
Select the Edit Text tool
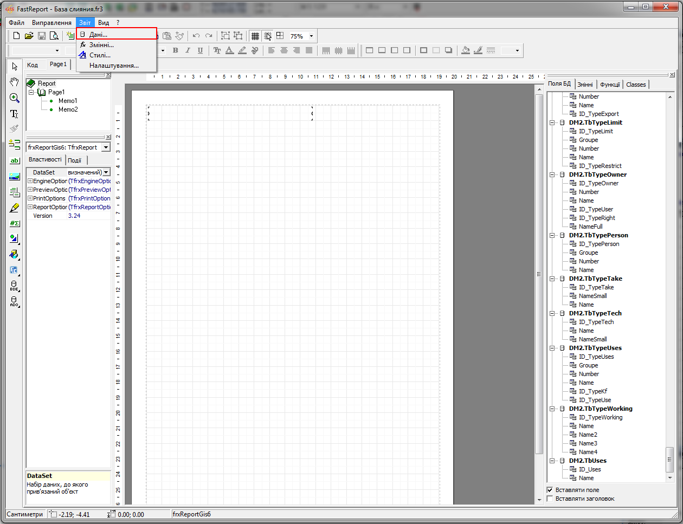(15, 113)
